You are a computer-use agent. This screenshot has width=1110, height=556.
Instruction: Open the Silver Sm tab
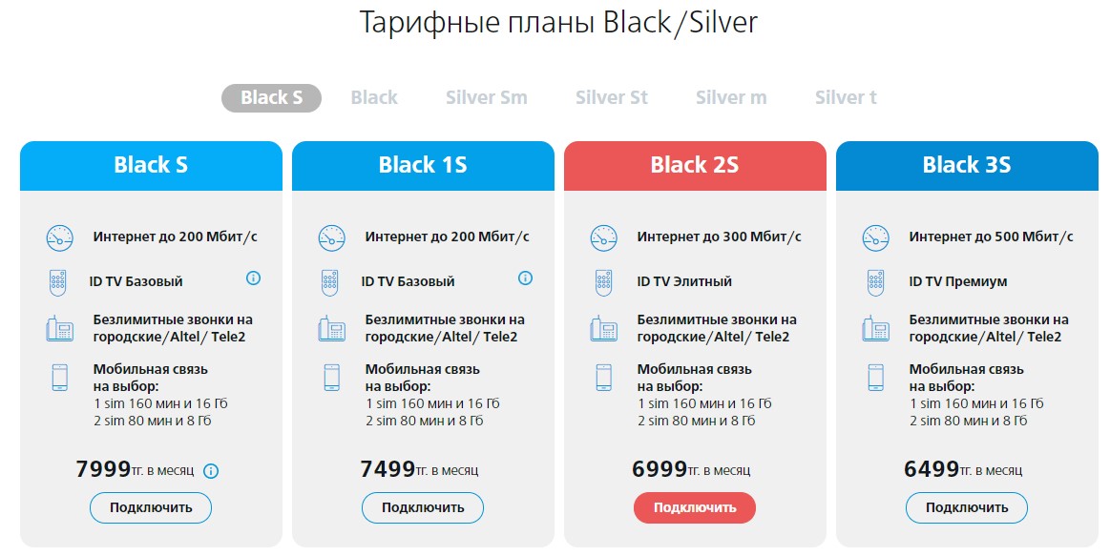pyautogui.click(x=486, y=97)
